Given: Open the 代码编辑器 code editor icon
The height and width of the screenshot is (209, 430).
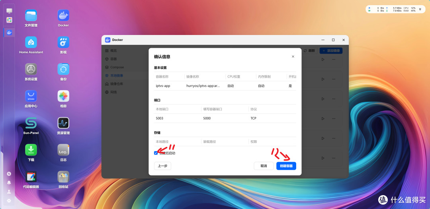Looking at the screenshot, I should click(31, 177).
